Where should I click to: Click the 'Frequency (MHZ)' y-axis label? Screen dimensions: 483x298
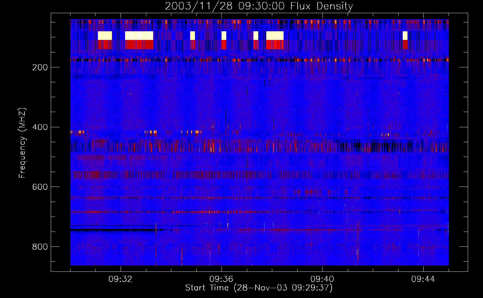(22, 143)
